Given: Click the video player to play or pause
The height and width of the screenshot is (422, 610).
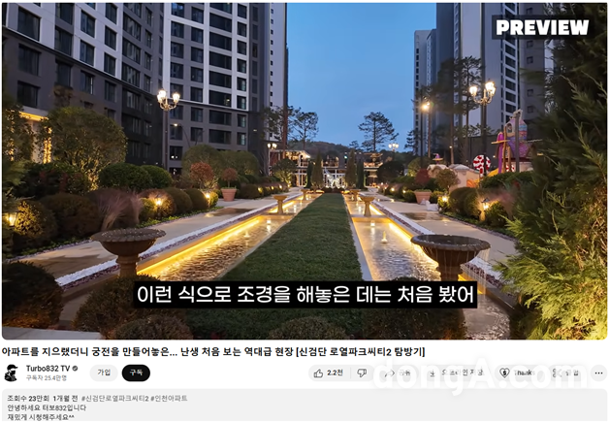Looking at the screenshot, I should click(x=305, y=172).
